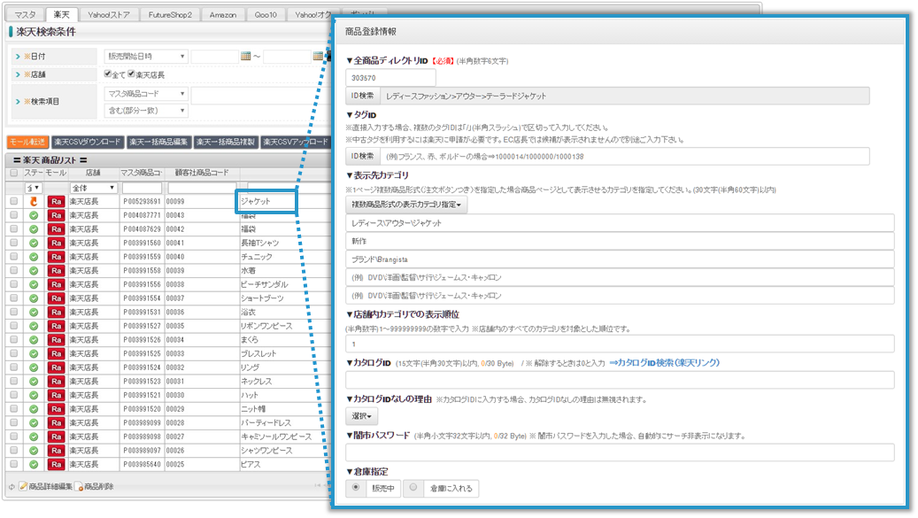Open the カタログID検索(楽天リンク) link
The image size is (918, 518).
click(x=665, y=363)
